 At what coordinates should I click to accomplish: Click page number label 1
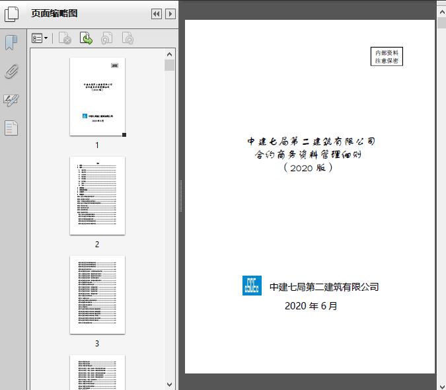[97, 145]
